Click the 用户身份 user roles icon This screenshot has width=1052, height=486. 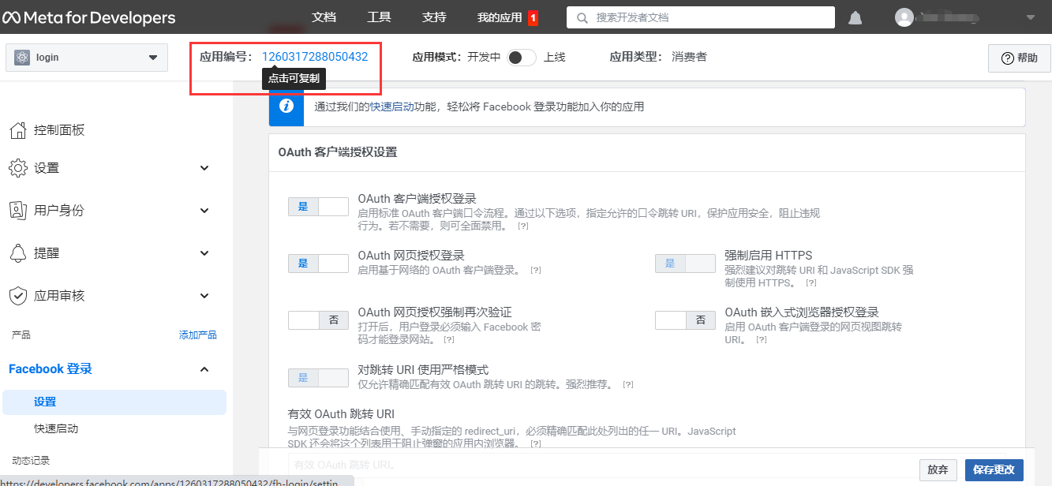click(x=18, y=211)
